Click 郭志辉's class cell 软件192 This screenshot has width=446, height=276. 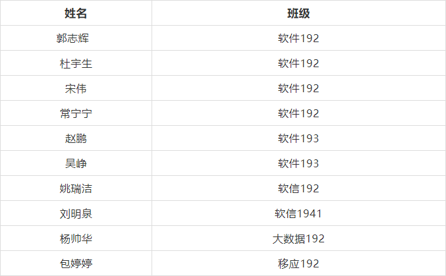pyautogui.click(x=298, y=38)
